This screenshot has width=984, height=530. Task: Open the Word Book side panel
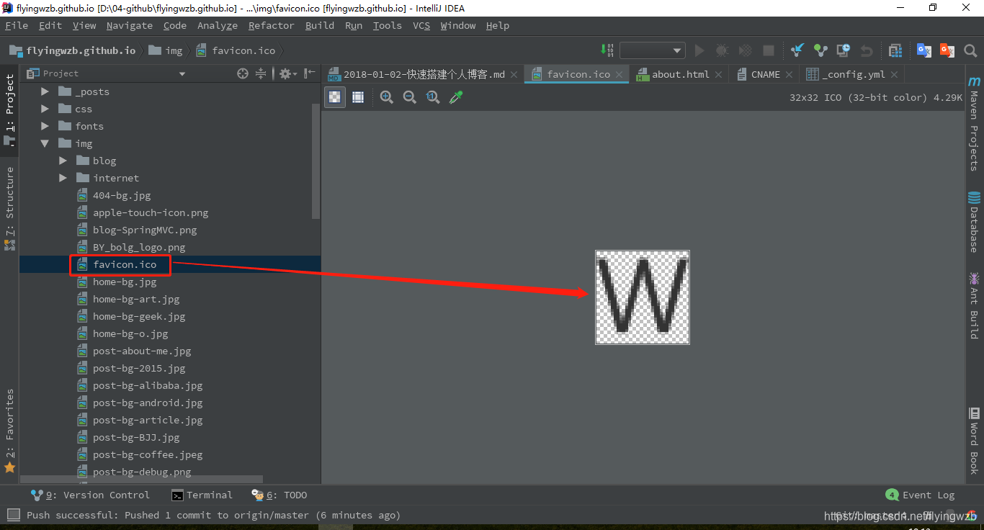(x=975, y=441)
